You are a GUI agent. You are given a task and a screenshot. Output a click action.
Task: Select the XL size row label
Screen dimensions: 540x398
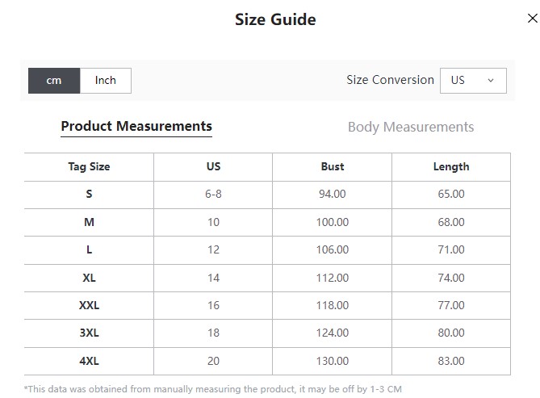point(90,278)
